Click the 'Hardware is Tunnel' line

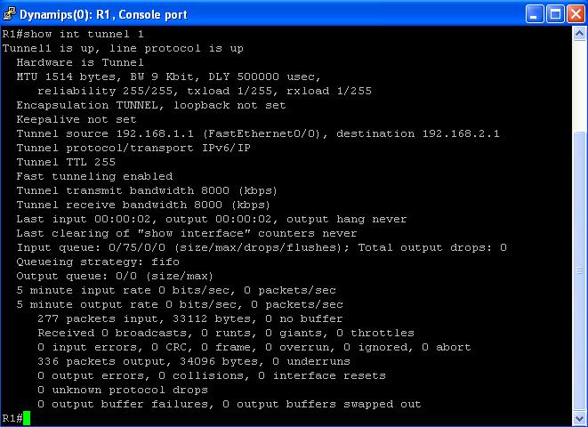click(x=80, y=62)
